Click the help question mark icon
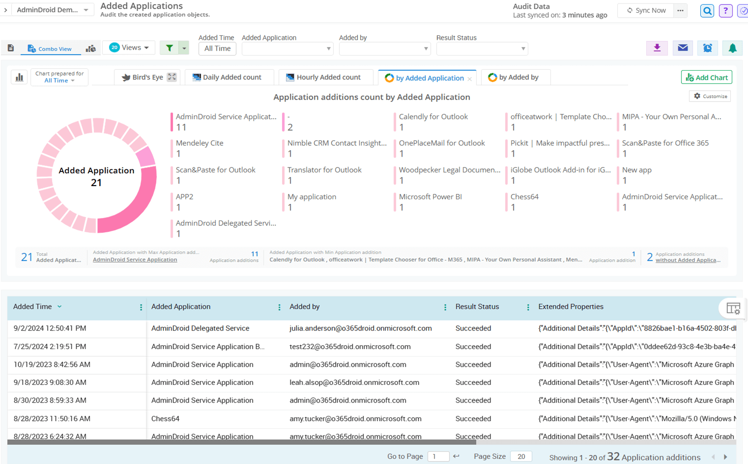This screenshot has width=748, height=464. 725,10
